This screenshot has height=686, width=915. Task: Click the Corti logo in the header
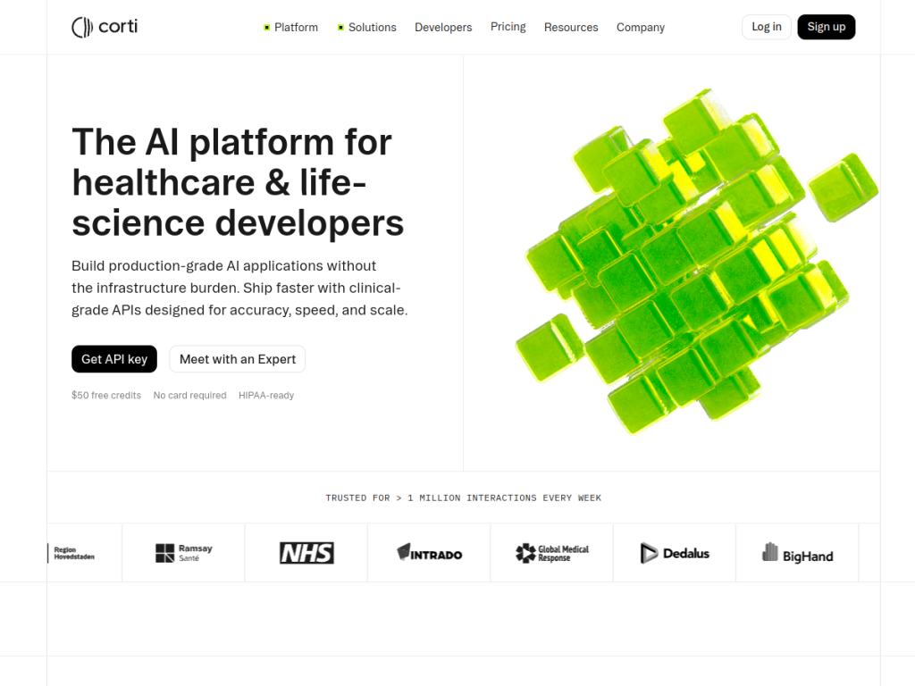105,27
